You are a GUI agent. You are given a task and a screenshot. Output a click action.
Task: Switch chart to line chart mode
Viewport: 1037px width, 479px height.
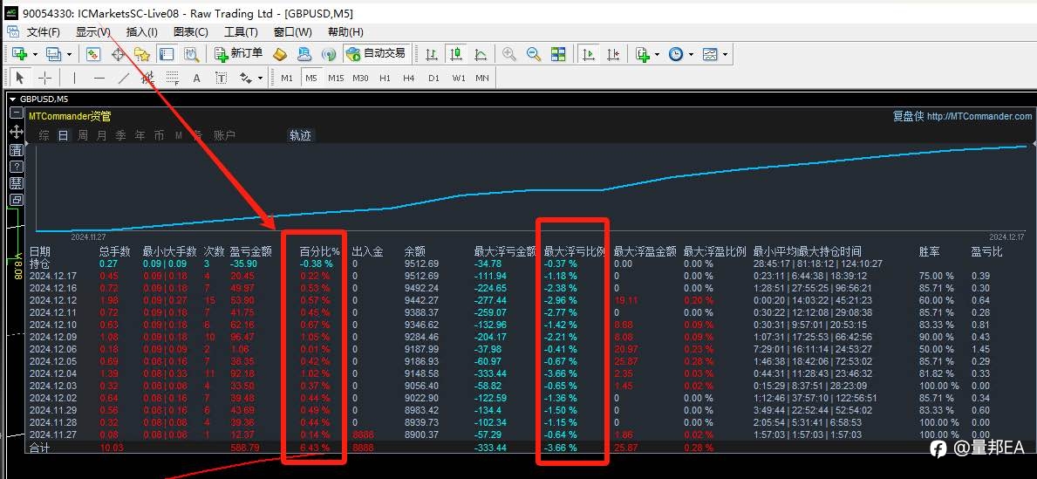click(x=481, y=54)
